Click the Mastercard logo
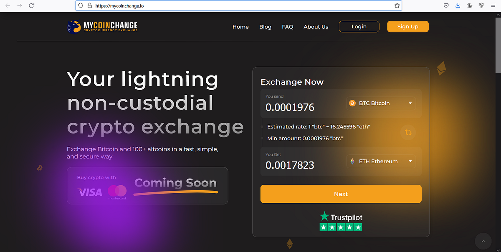This screenshot has height=252, width=501. tap(117, 190)
